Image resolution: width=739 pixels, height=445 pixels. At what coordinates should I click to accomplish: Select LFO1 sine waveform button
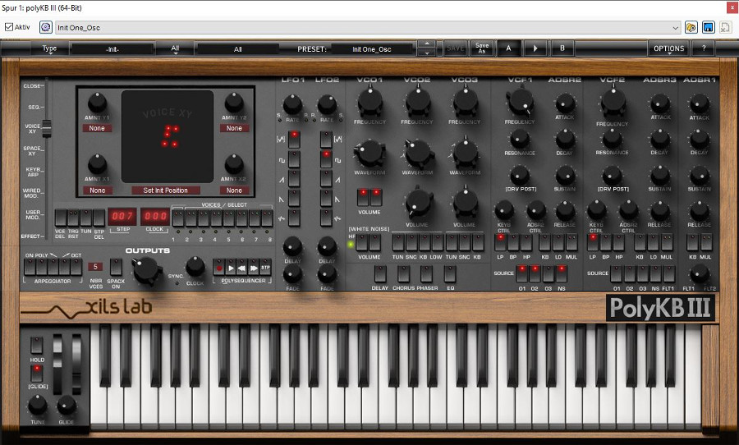(x=294, y=140)
